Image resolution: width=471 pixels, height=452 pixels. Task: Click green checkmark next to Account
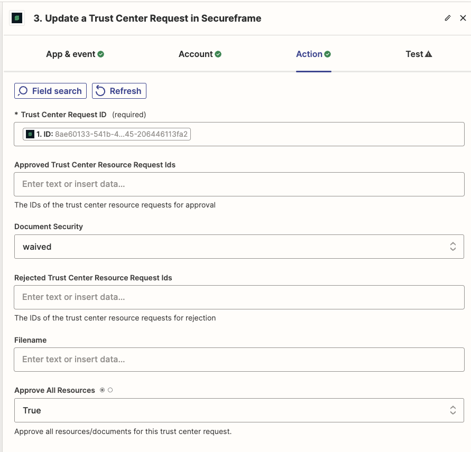click(x=218, y=54)
